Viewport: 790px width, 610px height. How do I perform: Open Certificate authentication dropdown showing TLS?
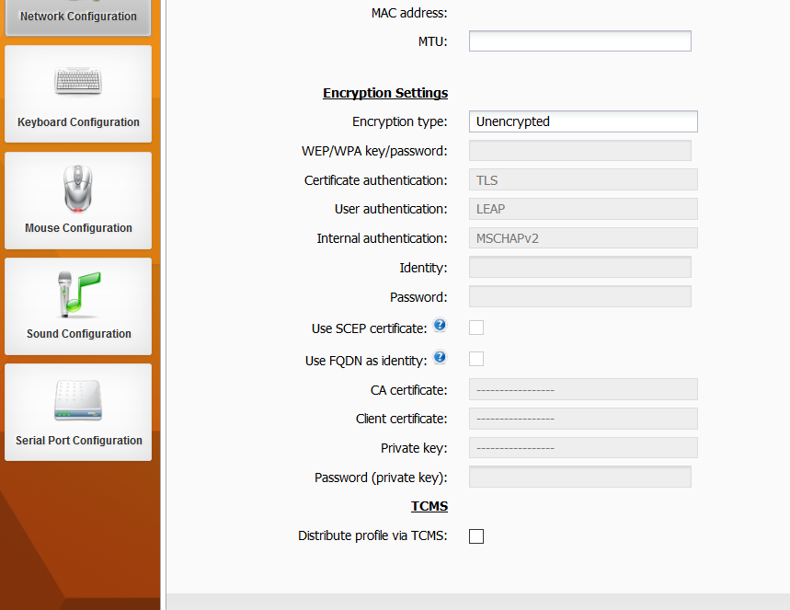[583, 180]
